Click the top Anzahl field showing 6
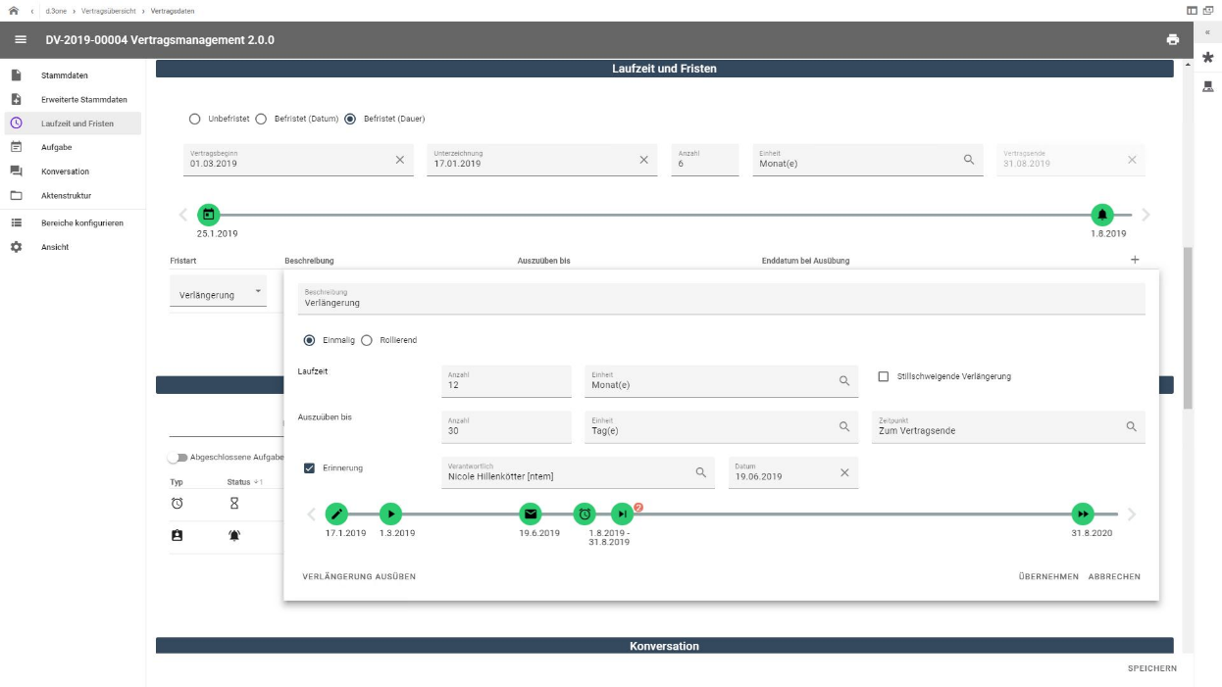 click(x=704, y=160)
